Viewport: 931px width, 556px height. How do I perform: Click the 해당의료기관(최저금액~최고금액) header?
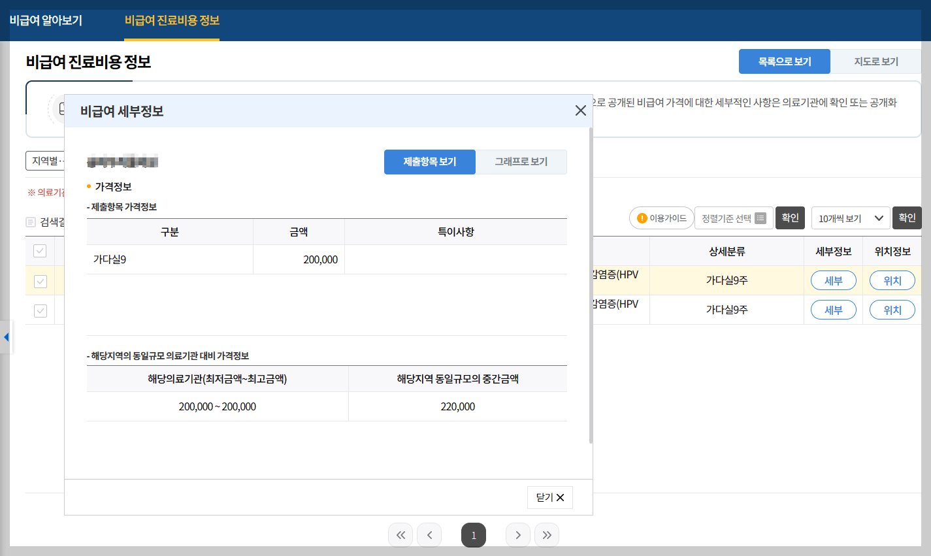tap(218, 379)
